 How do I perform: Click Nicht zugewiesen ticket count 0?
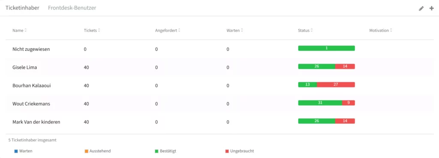point(85,50)
